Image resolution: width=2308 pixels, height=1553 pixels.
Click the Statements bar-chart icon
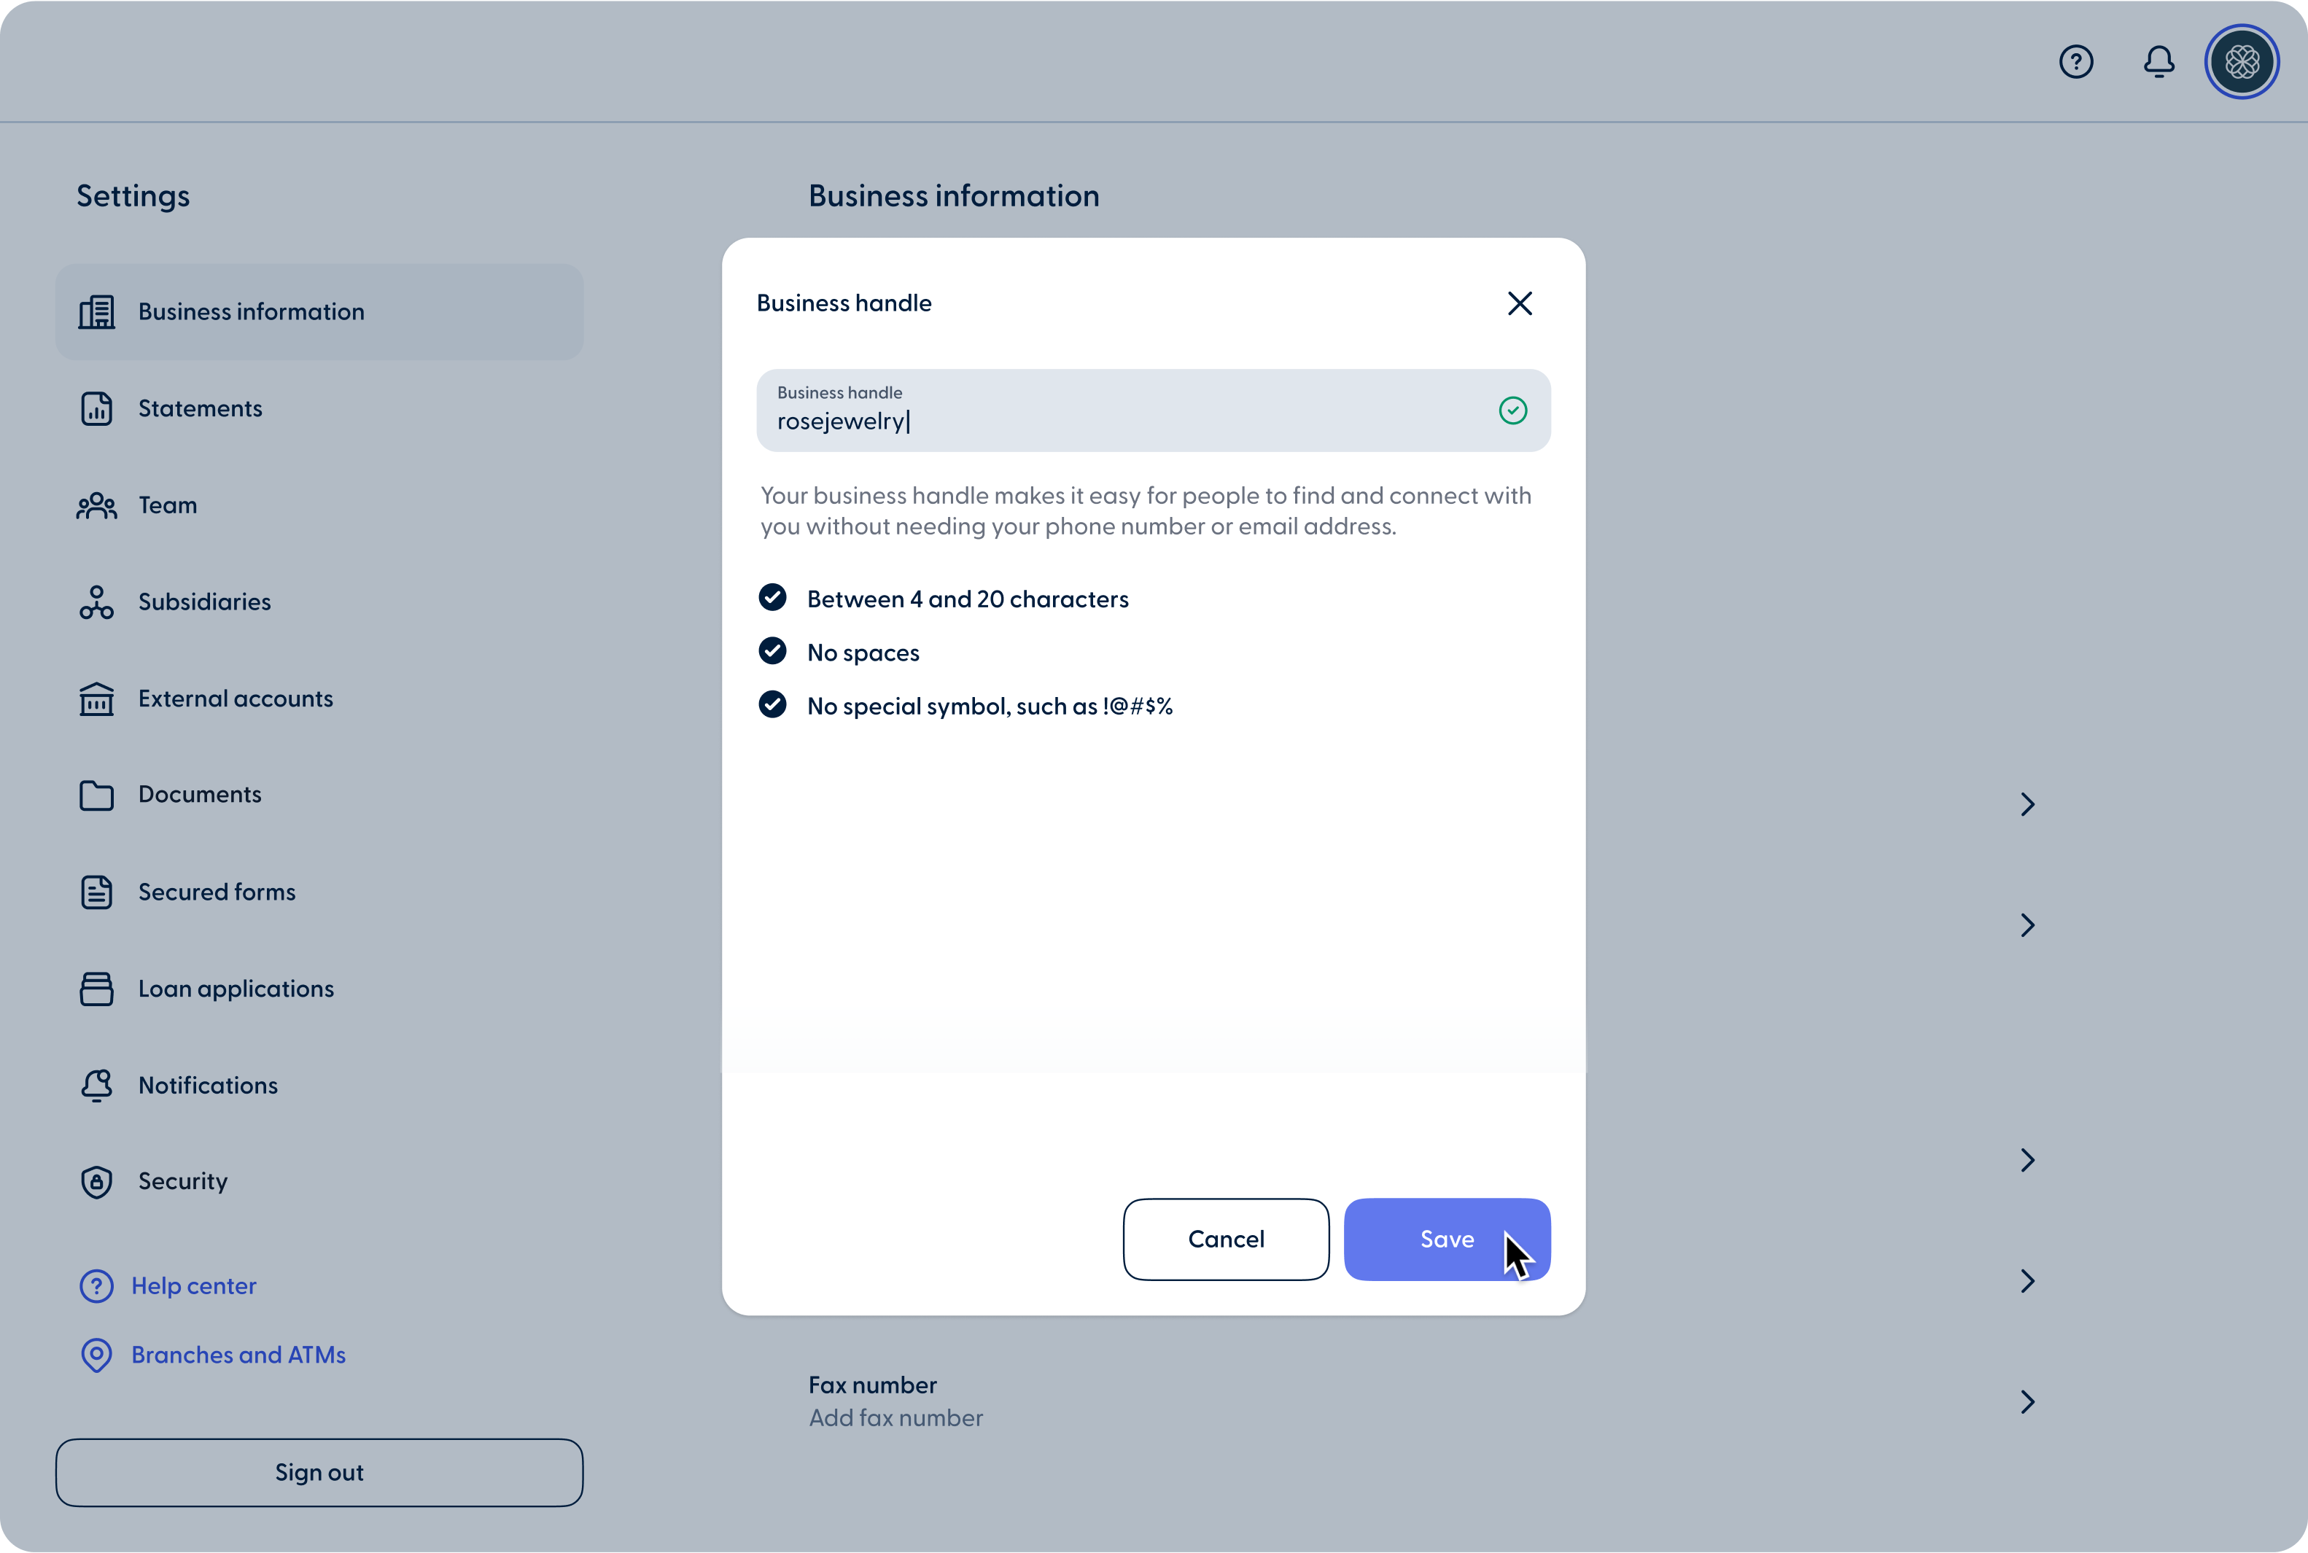96,408
